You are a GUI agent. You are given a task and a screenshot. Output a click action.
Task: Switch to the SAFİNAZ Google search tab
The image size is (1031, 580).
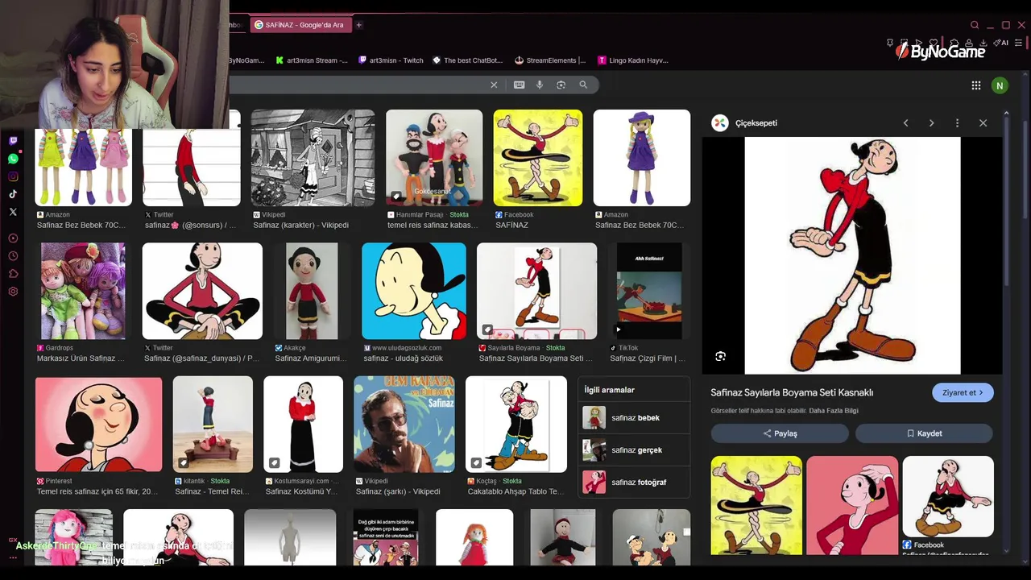[300, 25]
